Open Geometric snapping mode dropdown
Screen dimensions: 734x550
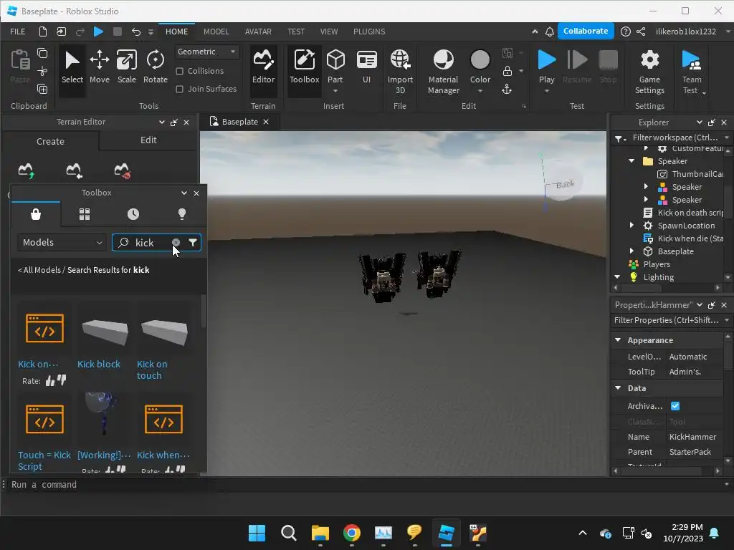coord(207,52)
